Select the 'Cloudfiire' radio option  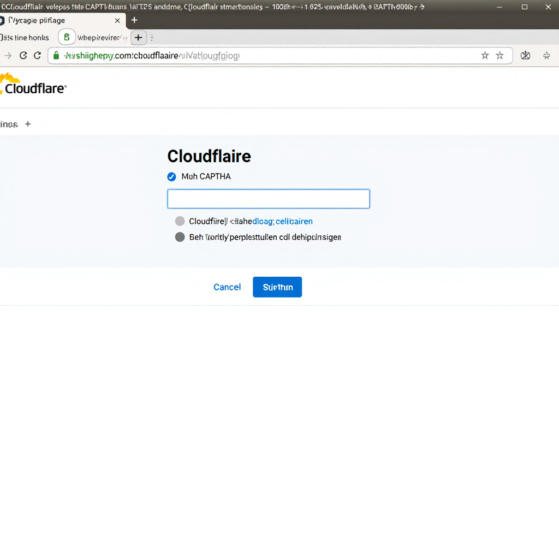[180, 221]
